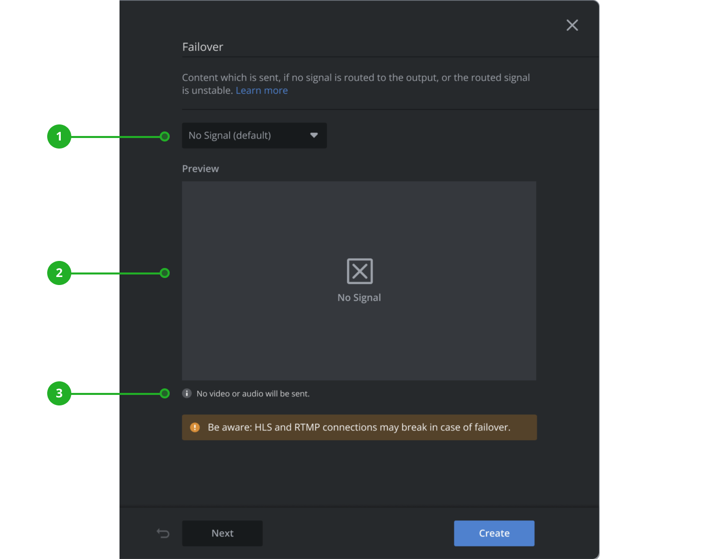Click the HLS and RTMP warning banner text
This screenshot has width=708, height=559.
pyautogui.click(x=359, y=428)
